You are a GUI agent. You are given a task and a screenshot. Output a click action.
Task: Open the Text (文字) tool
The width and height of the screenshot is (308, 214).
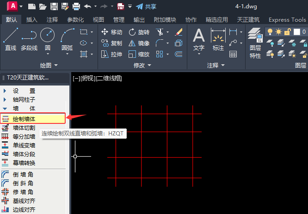199,39
